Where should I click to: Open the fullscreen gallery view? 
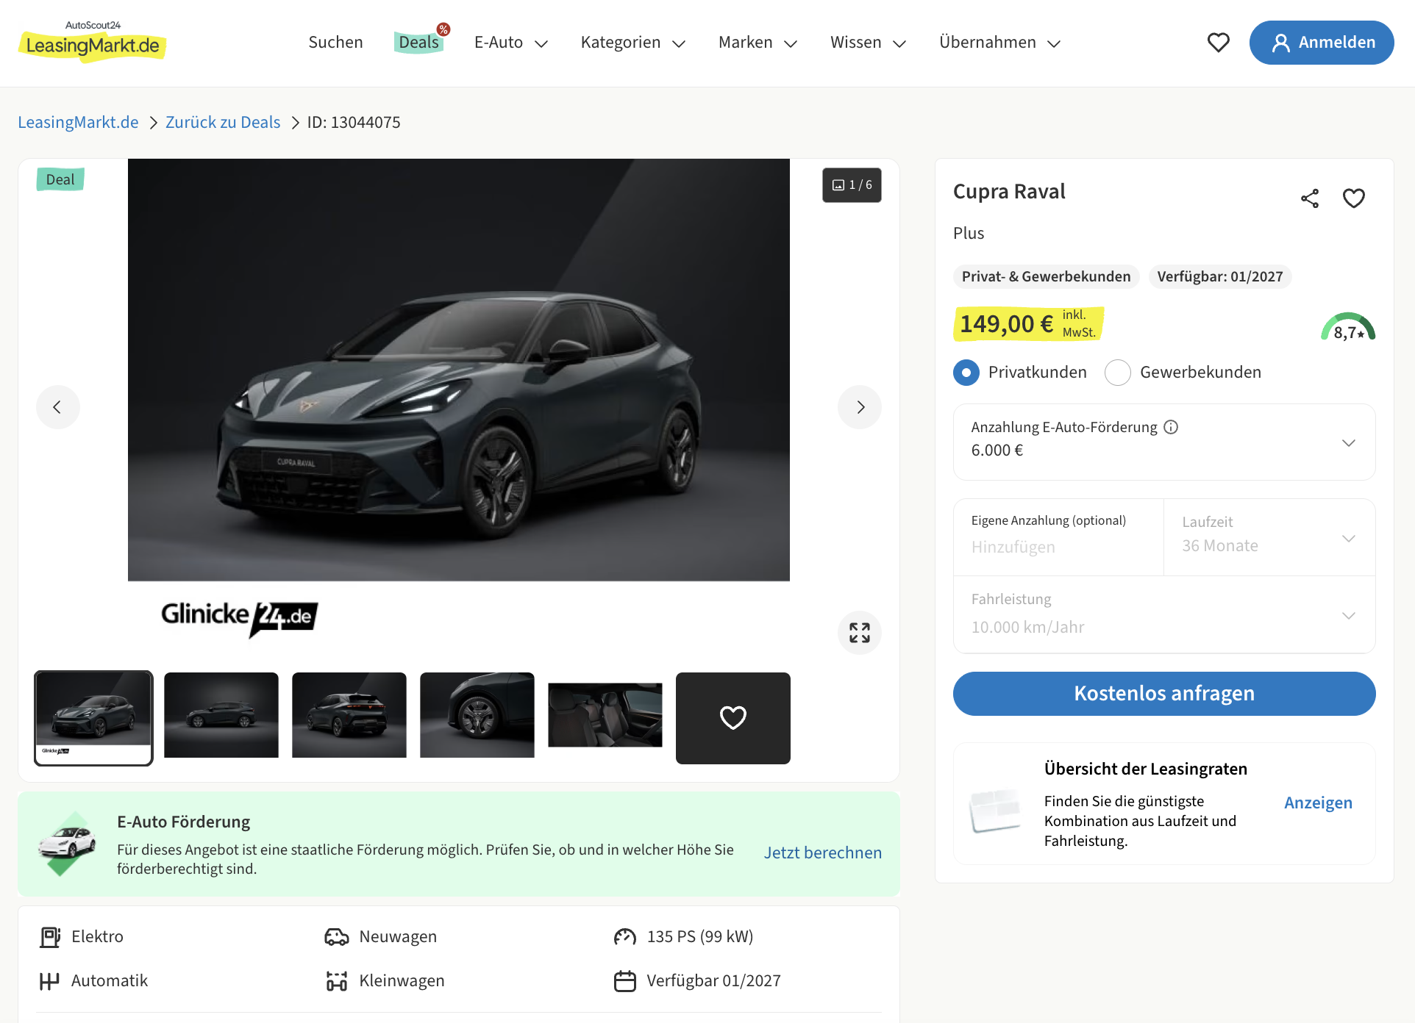click(860, 633)
